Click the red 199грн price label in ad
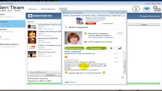Viewport: 162px width, 91px height. (x=91, y=24)
